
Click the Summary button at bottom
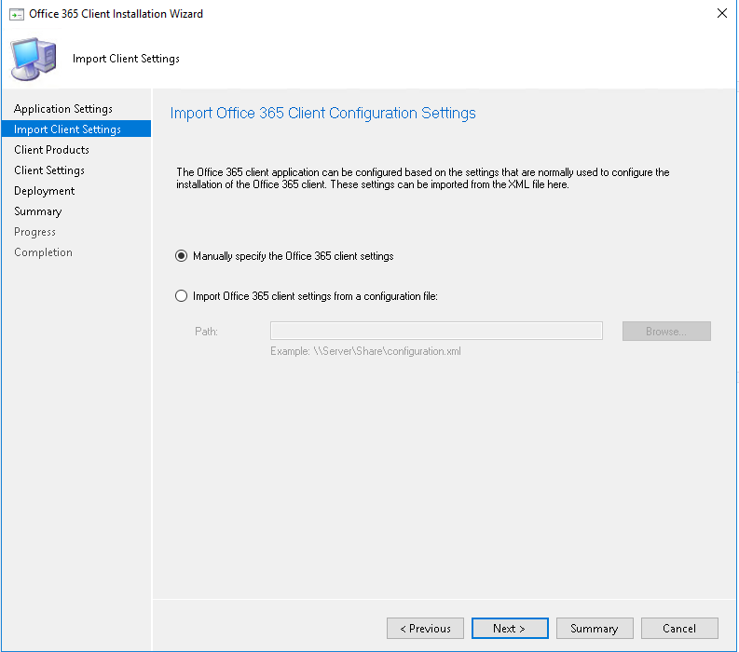(595, 629)
